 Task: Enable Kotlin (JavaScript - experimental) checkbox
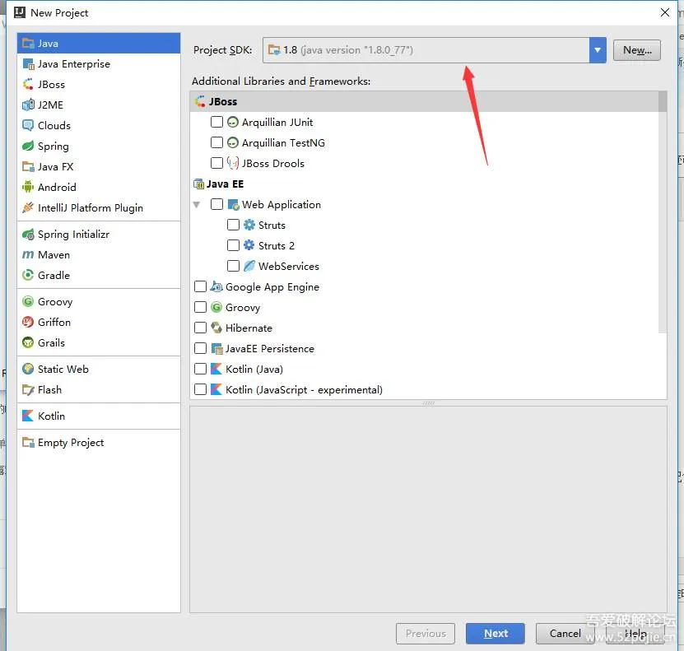tap(200, 389)
